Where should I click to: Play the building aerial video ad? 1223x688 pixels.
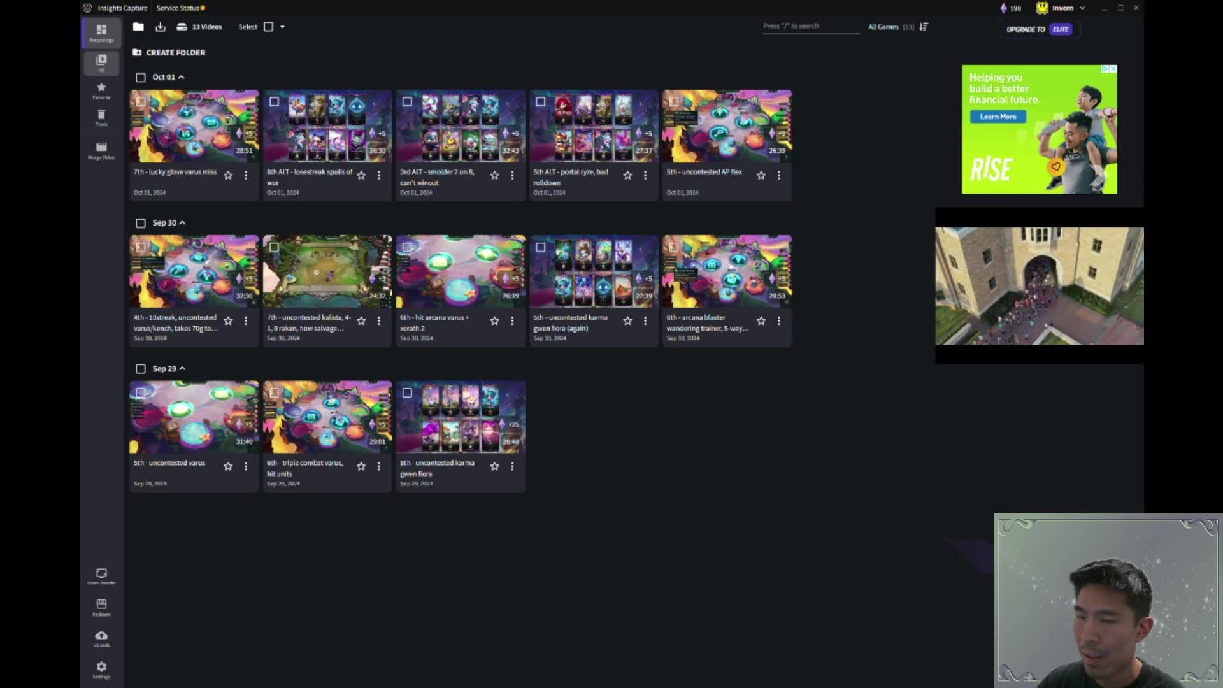pyautogui.click(x=1039, y=286)
